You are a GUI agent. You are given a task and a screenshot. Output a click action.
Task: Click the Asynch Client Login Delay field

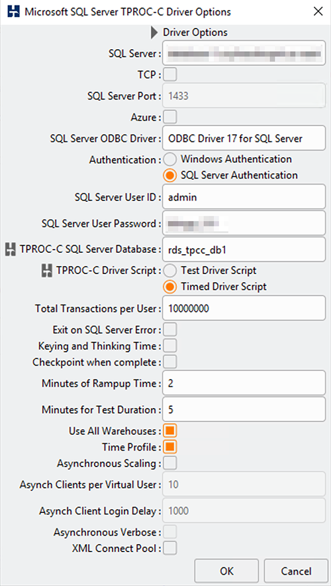point(244,510)
